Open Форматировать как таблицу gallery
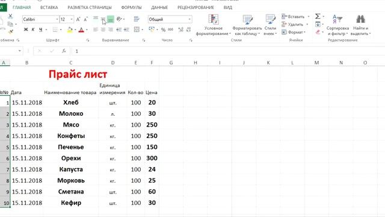The width and height of the screenshot is (385, 217). [x=247, y=25]
